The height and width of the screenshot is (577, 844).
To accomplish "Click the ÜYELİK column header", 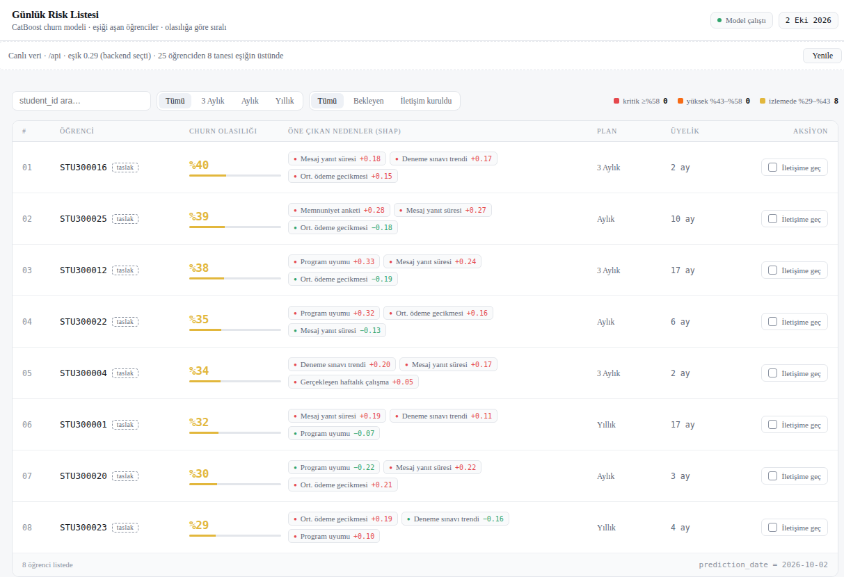I will pyautogui.click(x=685, y=131).
